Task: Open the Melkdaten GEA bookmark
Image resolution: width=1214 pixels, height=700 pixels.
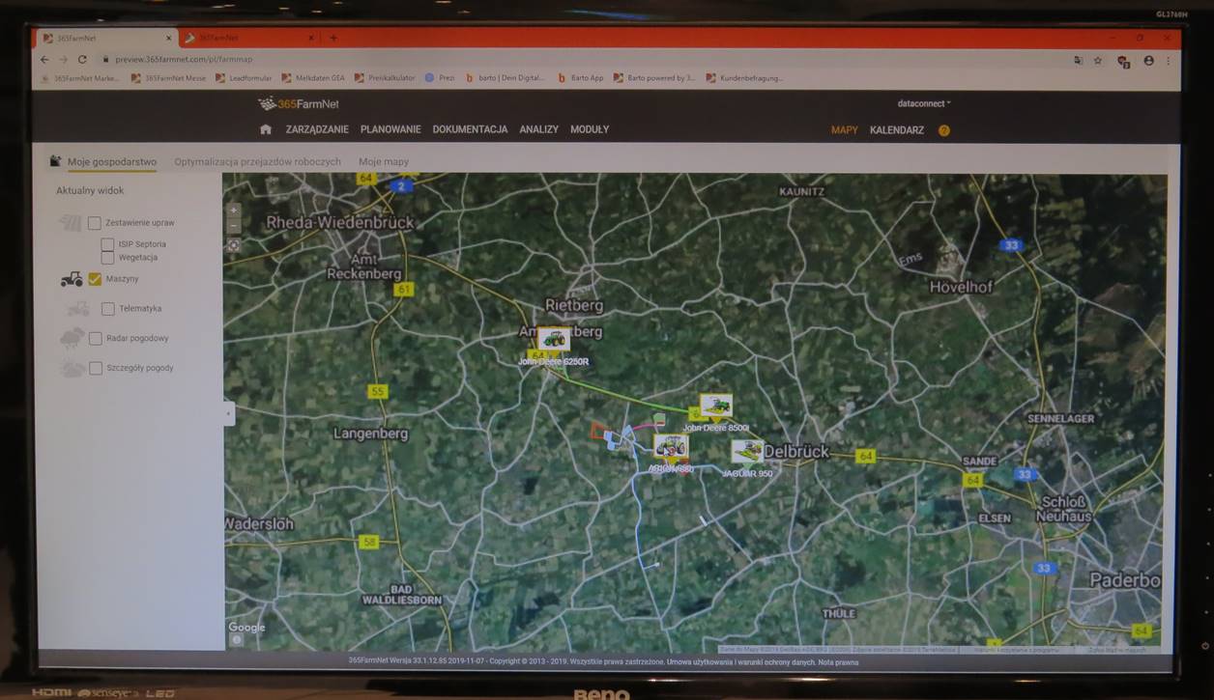Action: click(313, 78)
